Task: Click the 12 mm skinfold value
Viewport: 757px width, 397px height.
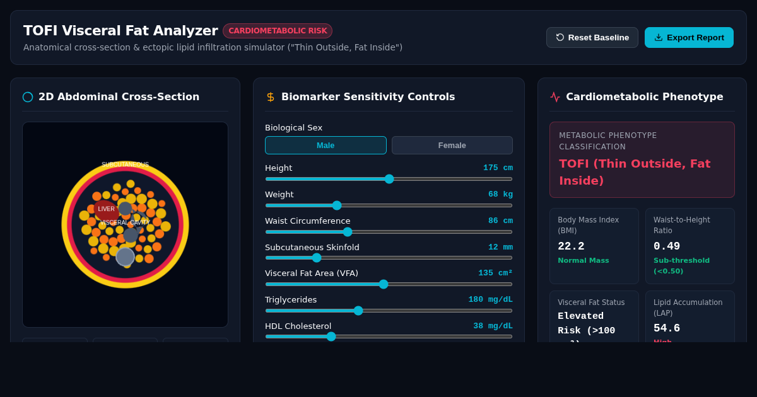Action: click(x=500, y=247)
